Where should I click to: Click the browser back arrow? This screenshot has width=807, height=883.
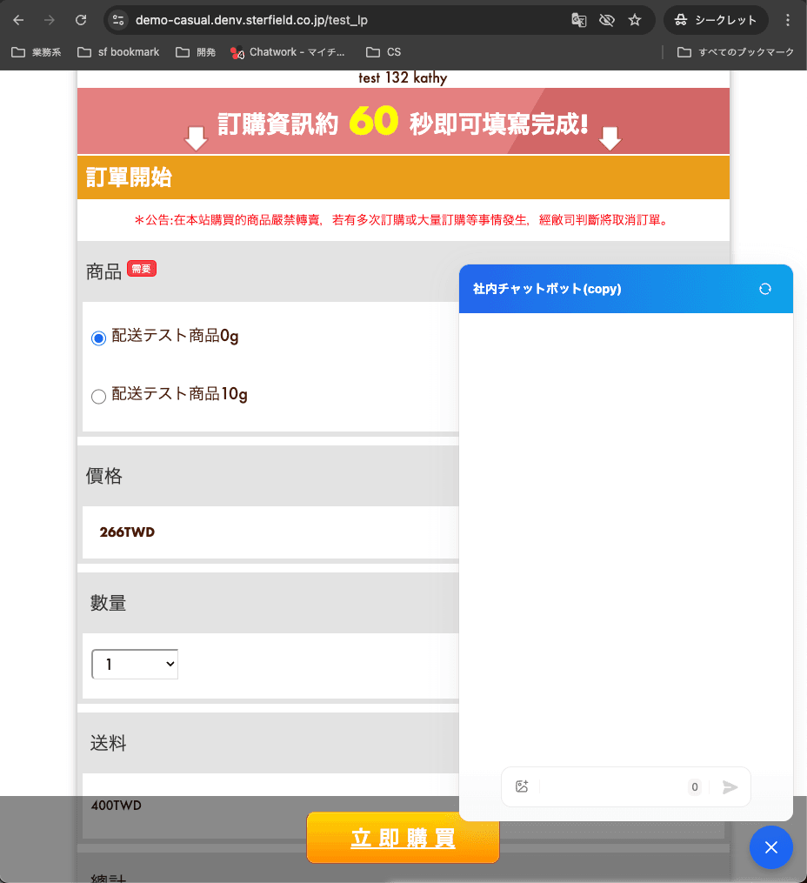[18, 20]
